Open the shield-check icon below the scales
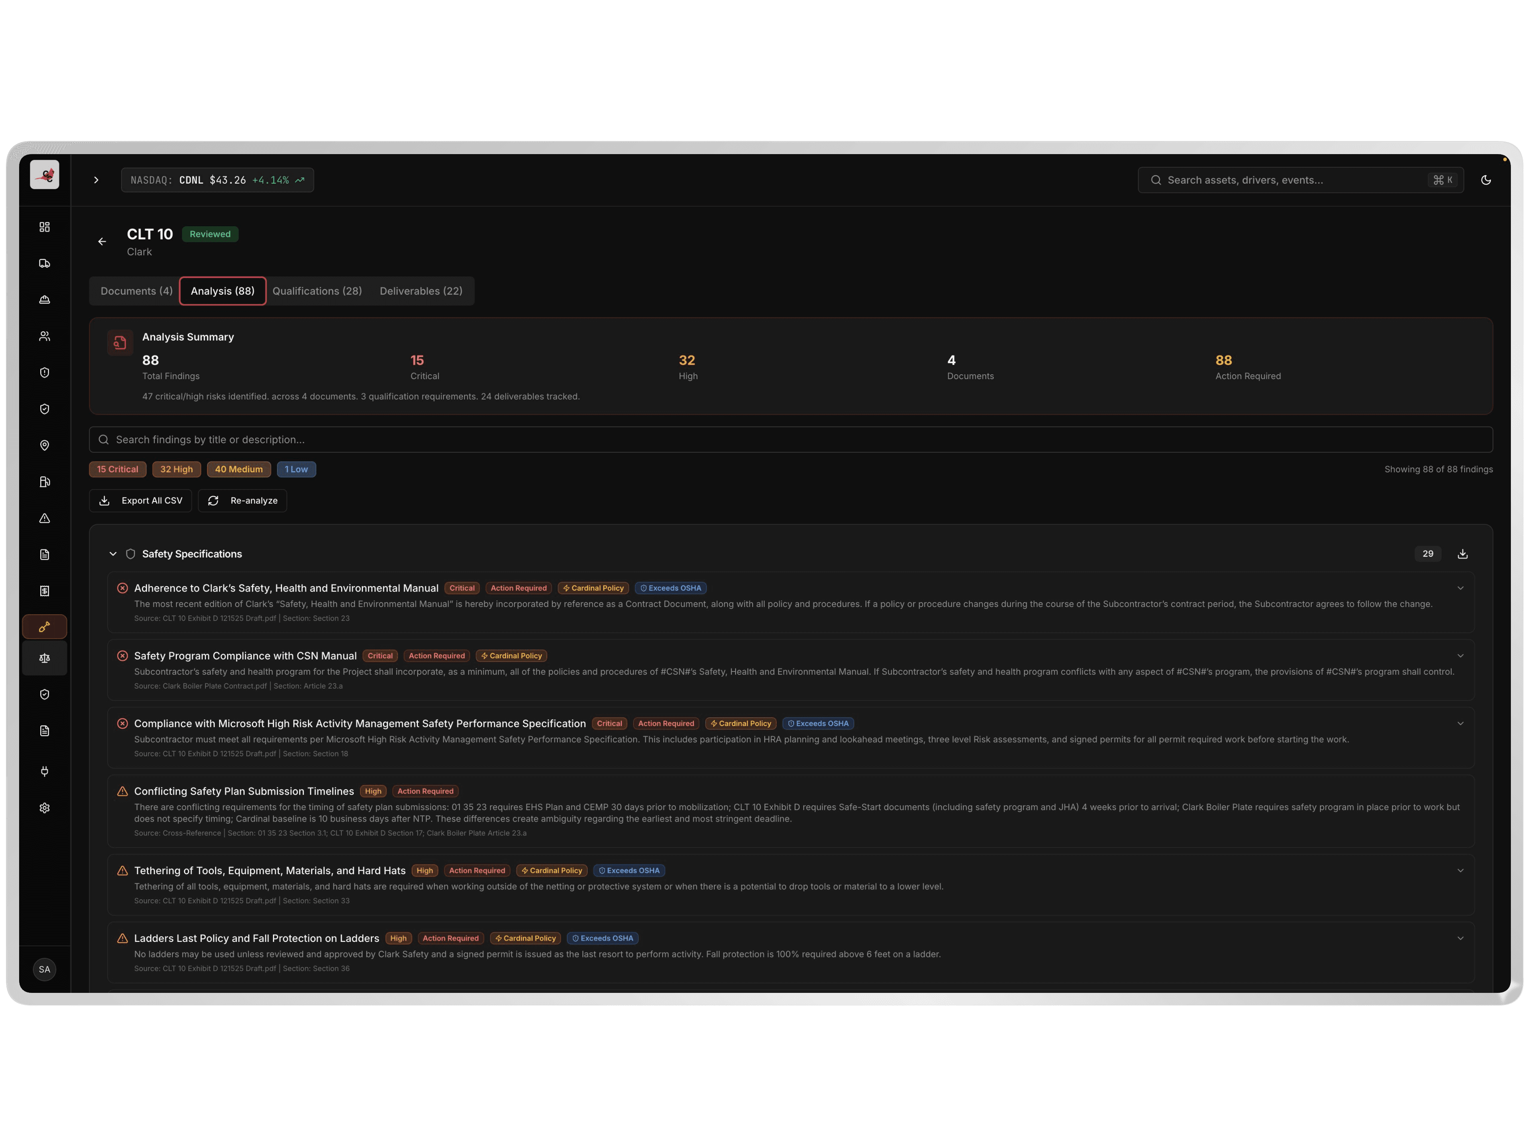The height and width of the screenshot is (1147, 1530). click(x=44, y=695)
